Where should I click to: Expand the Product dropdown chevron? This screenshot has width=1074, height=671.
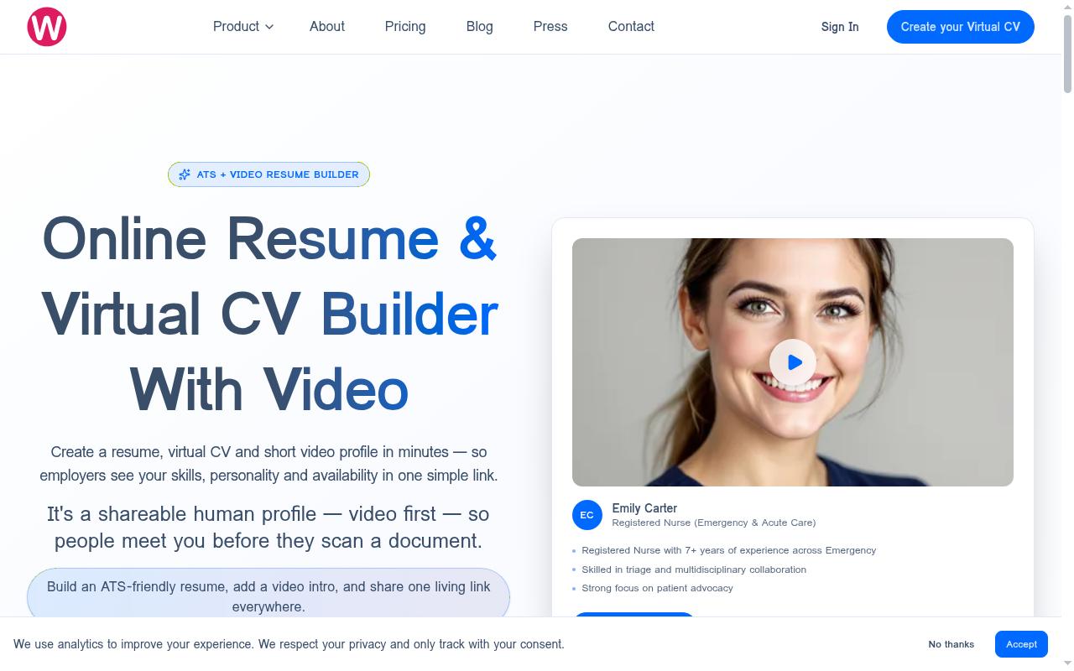(x=269, y=27)
